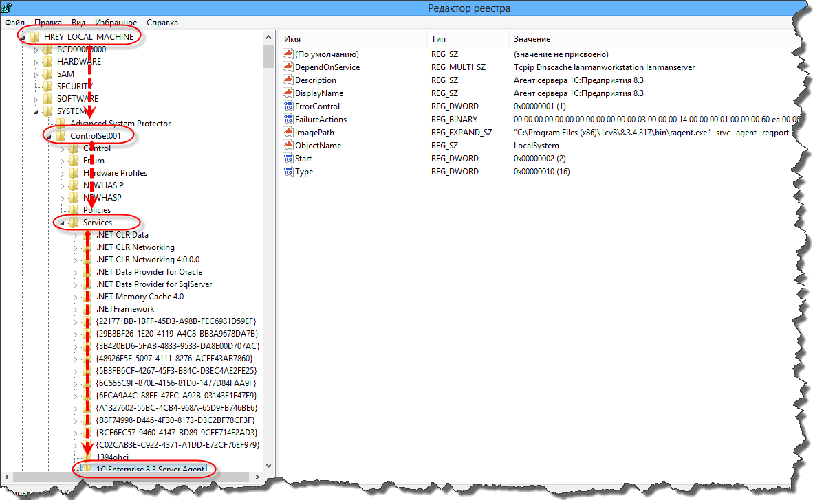This screenshot has height=500, width=813.
Task: Click the ControlSet001 folder icon
Action: [61, 136]
